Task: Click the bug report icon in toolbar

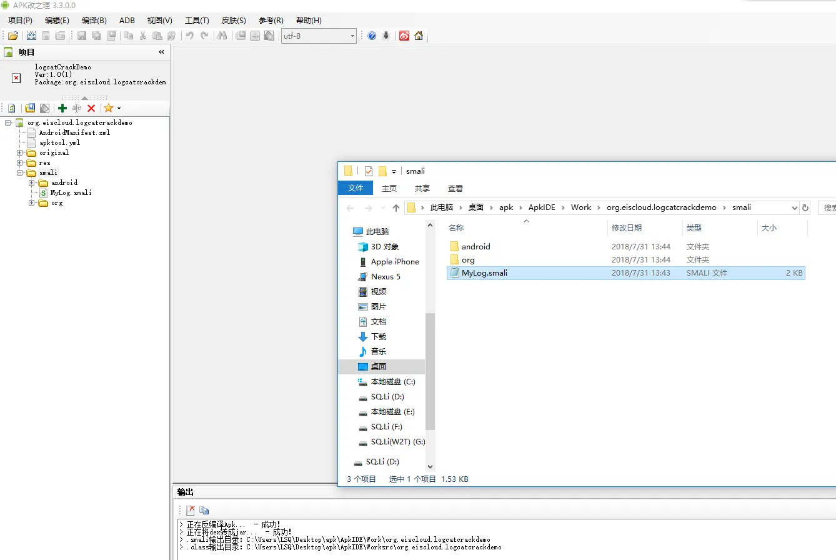Action: [387, 36]
